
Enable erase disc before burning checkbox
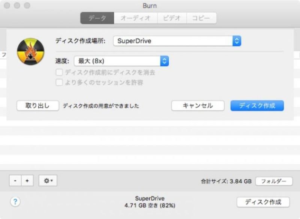(x=59, y=73)
